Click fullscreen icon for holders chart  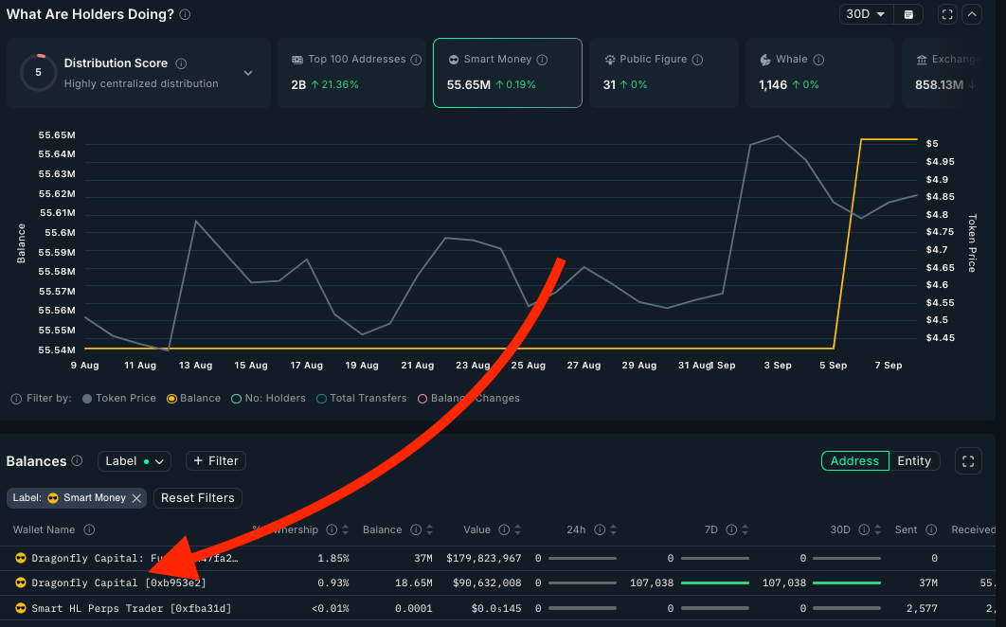click(x=946, y=14)
